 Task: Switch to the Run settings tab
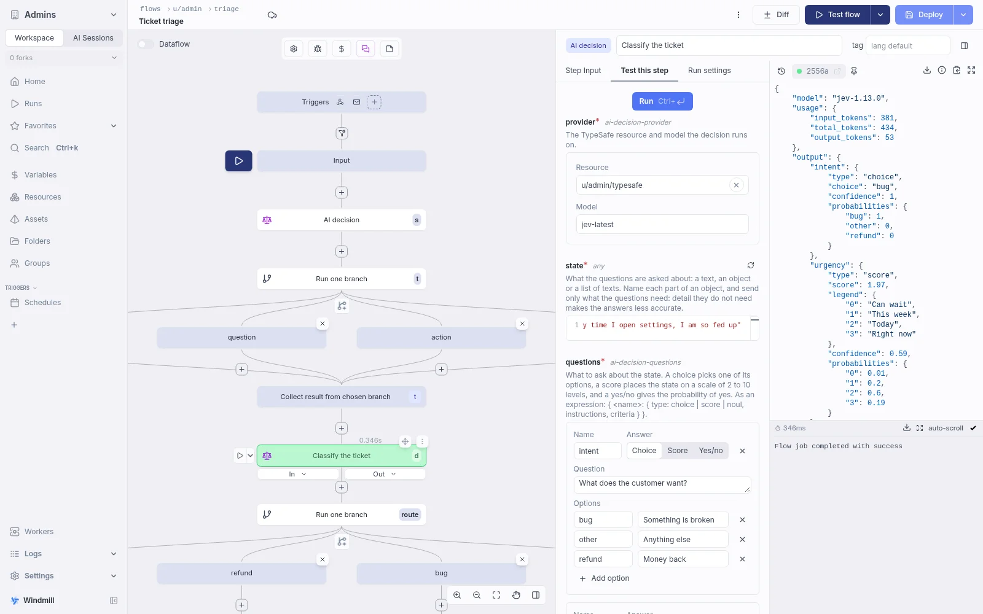click(x=709, y=71)
